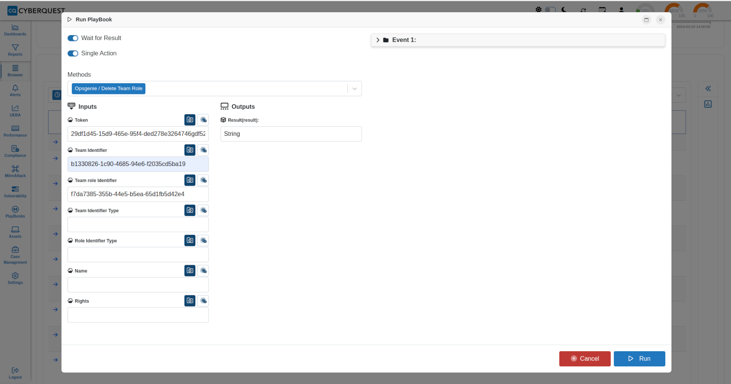Click the dark blue icon button beside Team Identifier

(x=190, y=150)
